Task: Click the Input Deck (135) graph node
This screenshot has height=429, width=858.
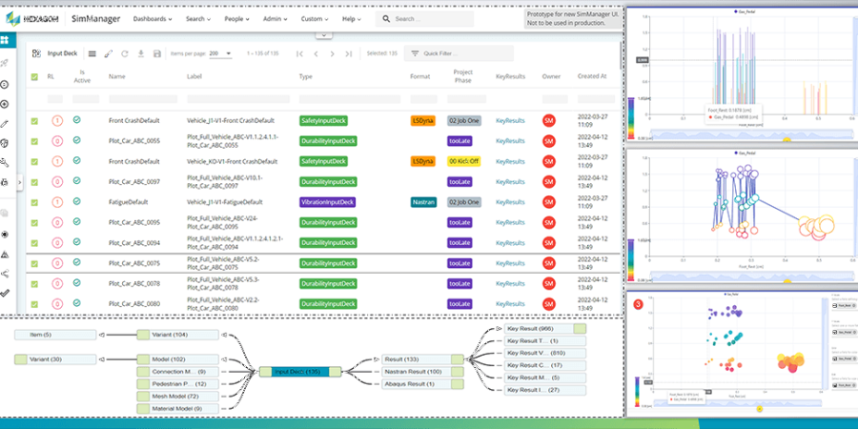Action: tap(300, 372)
